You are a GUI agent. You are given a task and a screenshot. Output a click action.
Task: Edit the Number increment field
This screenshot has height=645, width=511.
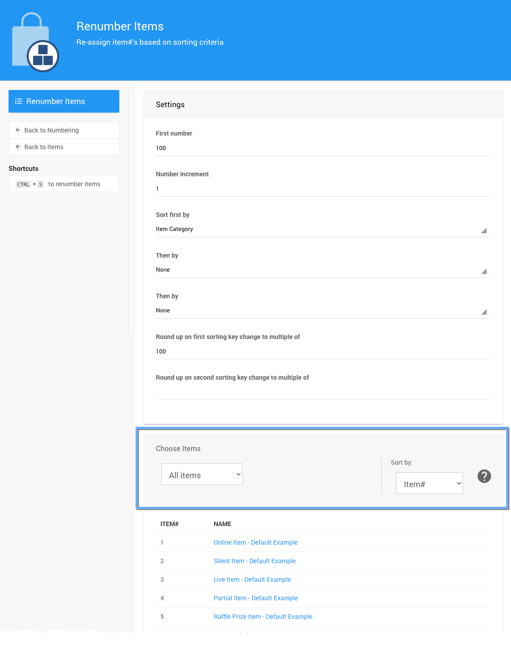click(x=323, y=189)
